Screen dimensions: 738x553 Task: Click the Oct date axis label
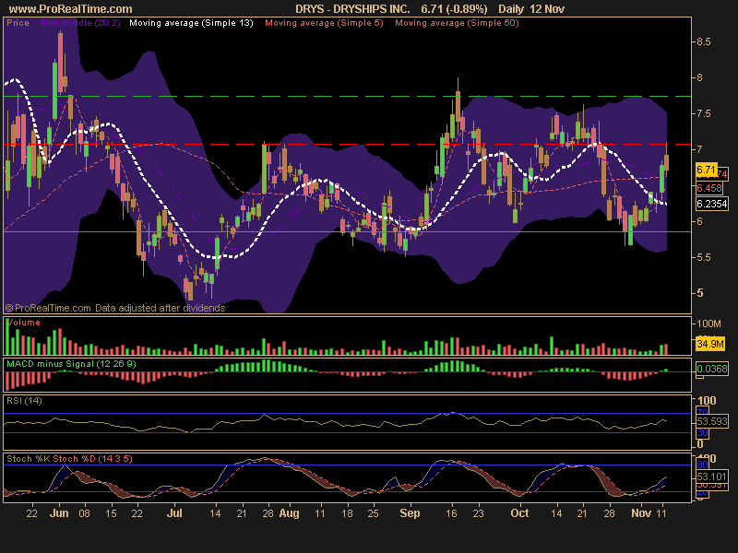pos(519,513)
